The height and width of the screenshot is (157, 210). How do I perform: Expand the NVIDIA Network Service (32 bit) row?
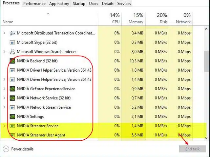(4, 98)
